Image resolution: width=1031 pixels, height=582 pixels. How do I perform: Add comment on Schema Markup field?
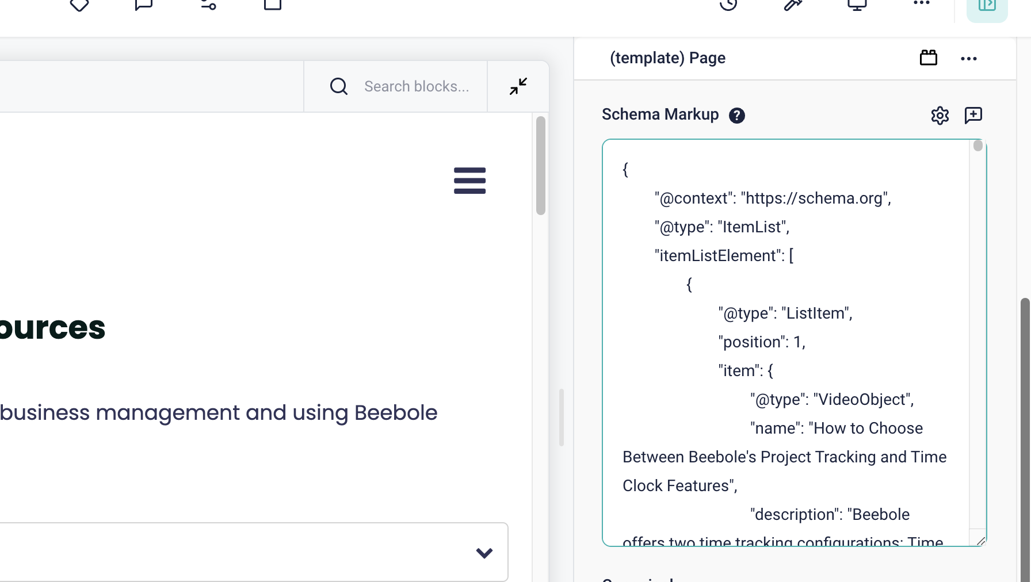pyautogui.click(x=973, y=115)
